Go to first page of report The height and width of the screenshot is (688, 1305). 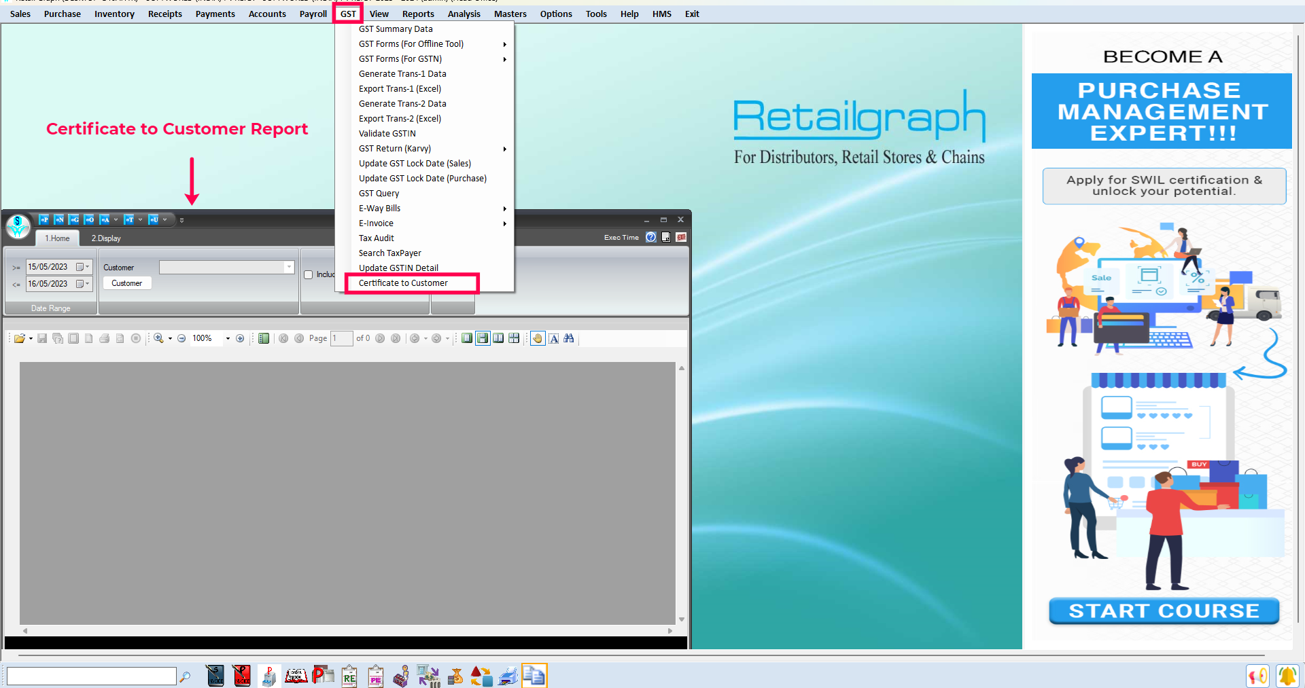tap(283, 338)
